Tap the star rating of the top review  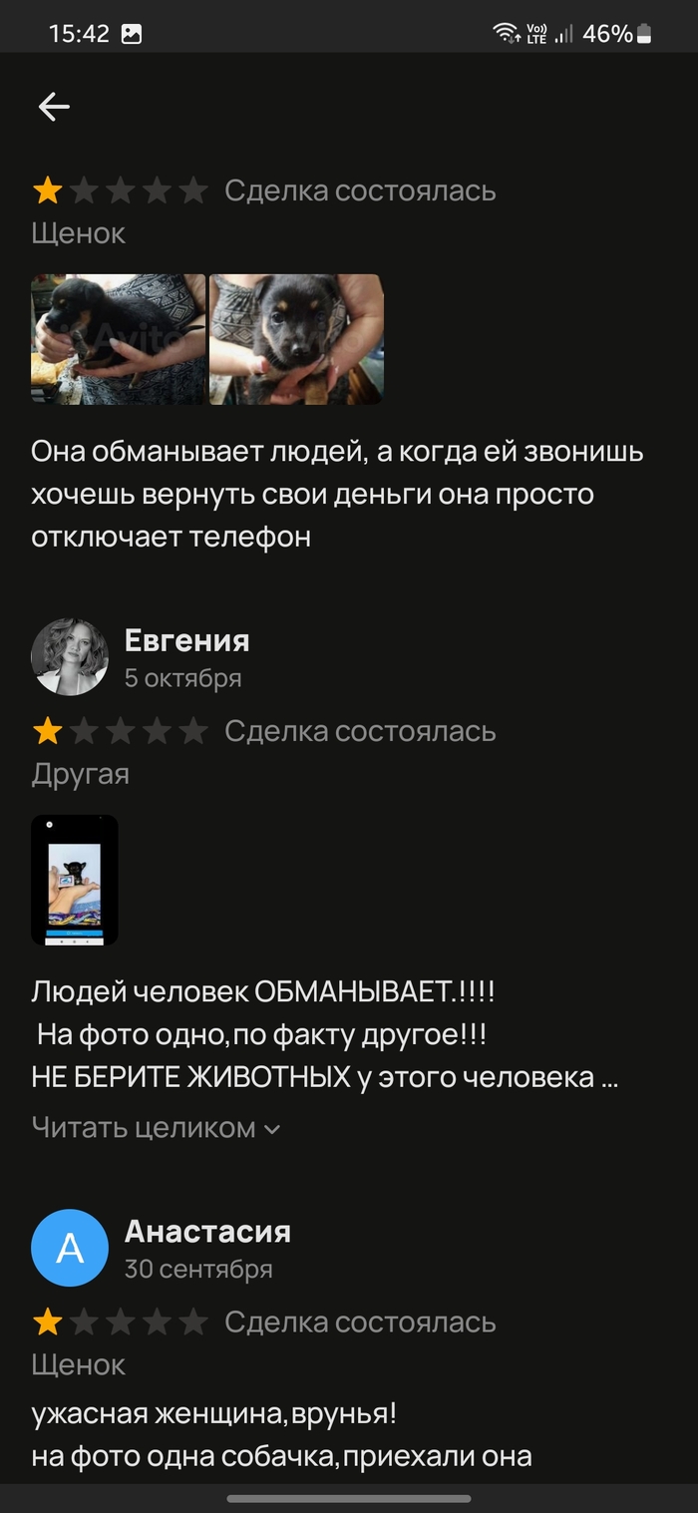click(120, 190)
